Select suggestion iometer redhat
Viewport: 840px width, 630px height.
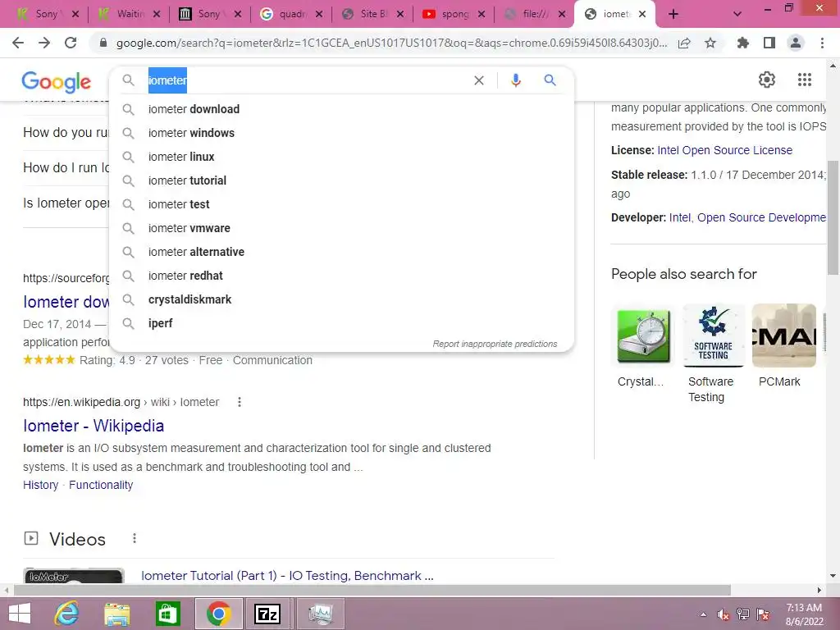(x=342, y=276)
